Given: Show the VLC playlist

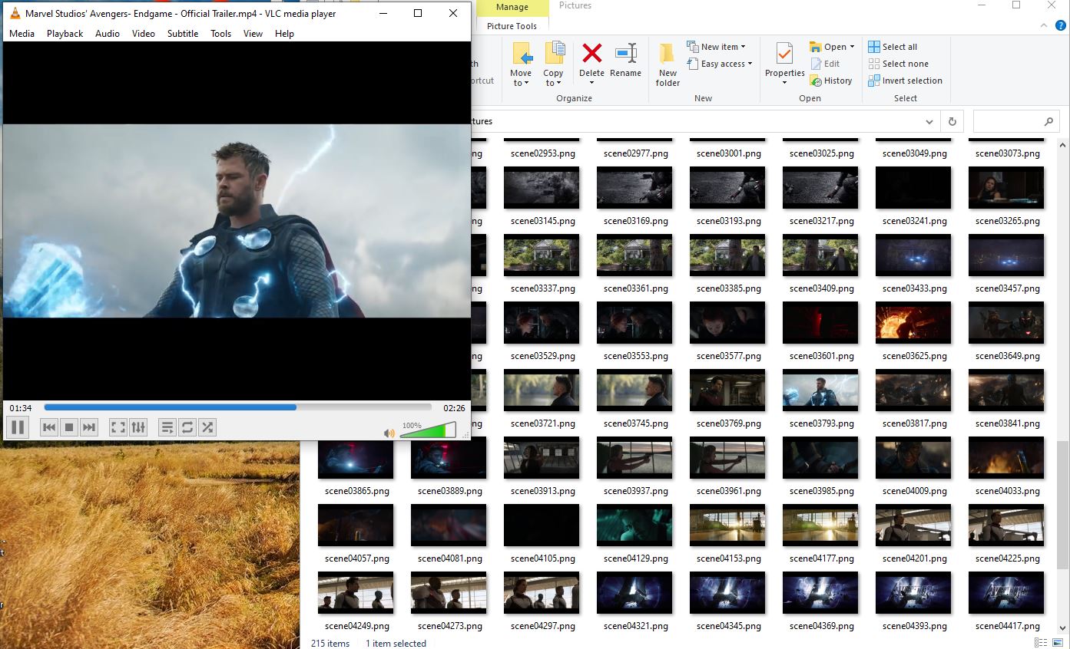Looking at the screenshot, I should (167, 427).
